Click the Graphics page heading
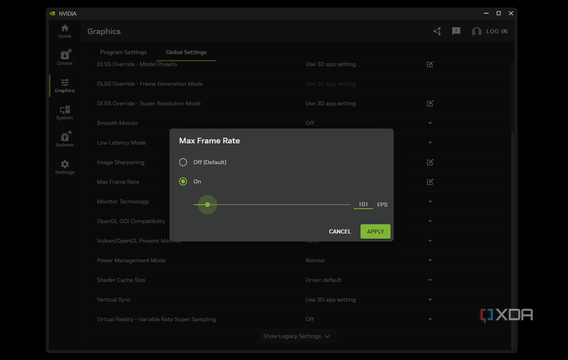 pos(104,31)
